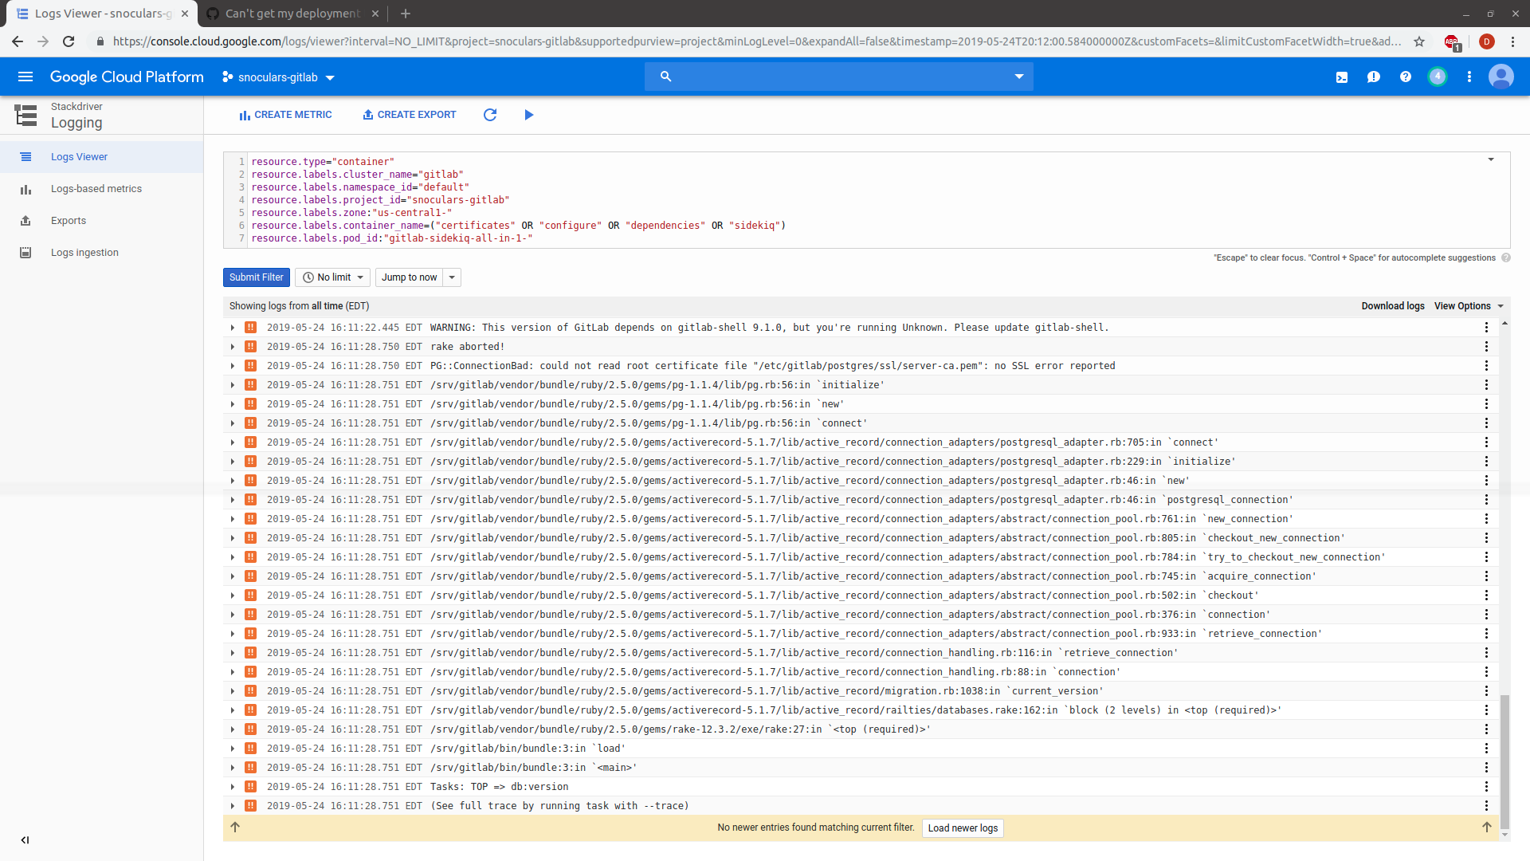This screenshot has height=861, width=1530.
Task: Reload the browser page
Action: click(69, 41)
